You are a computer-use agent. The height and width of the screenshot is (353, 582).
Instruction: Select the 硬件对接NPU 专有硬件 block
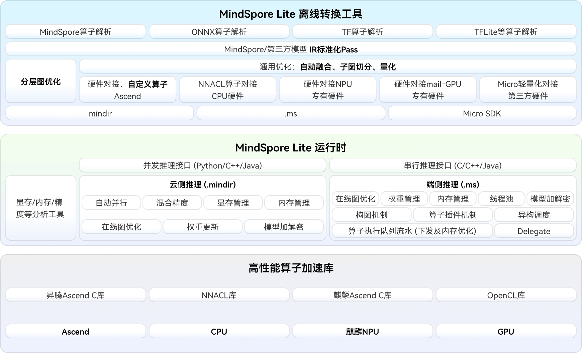click(327, 89)
